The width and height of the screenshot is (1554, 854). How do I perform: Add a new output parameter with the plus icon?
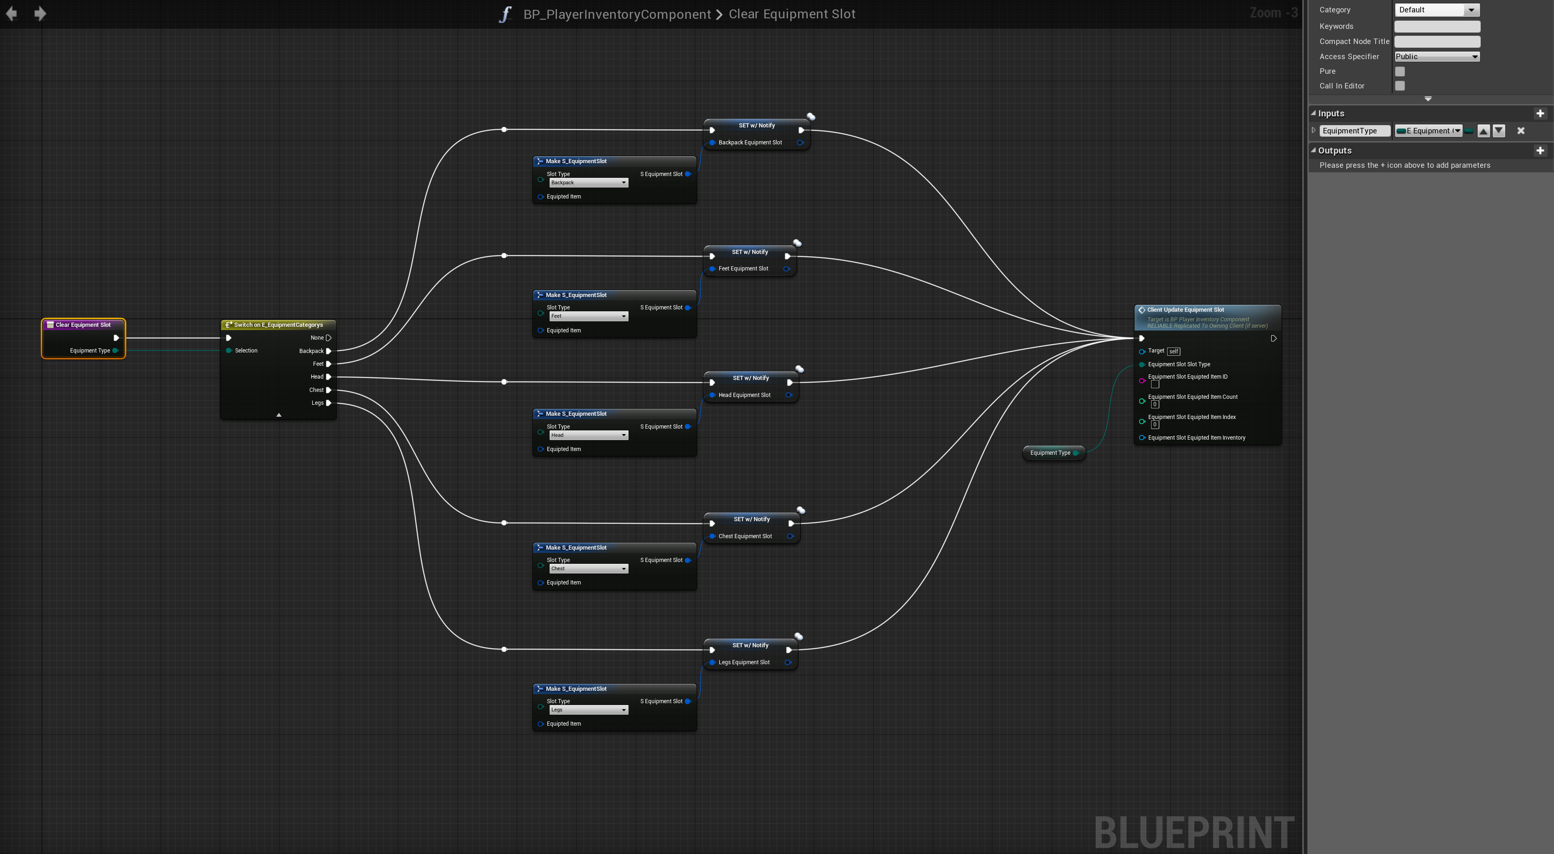1539,151
